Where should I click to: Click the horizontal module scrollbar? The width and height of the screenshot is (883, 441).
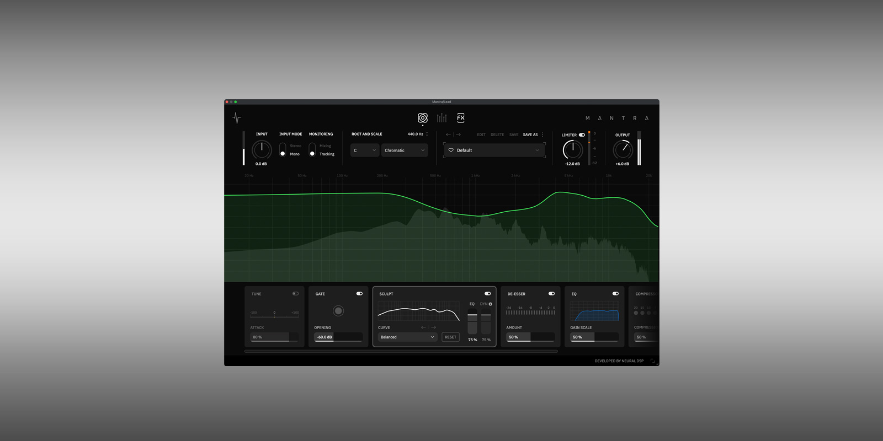[401, 351]
